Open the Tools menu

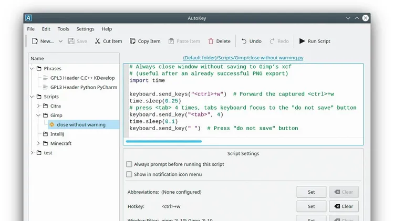click(x=63, y=29)
